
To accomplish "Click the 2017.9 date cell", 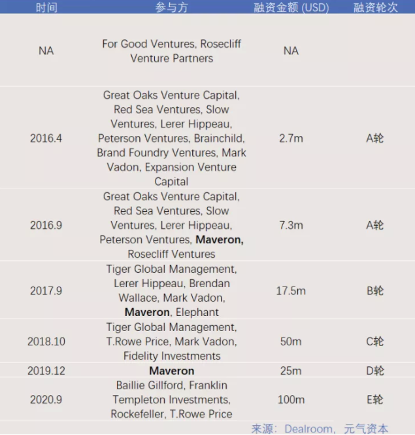I will 46,290.
